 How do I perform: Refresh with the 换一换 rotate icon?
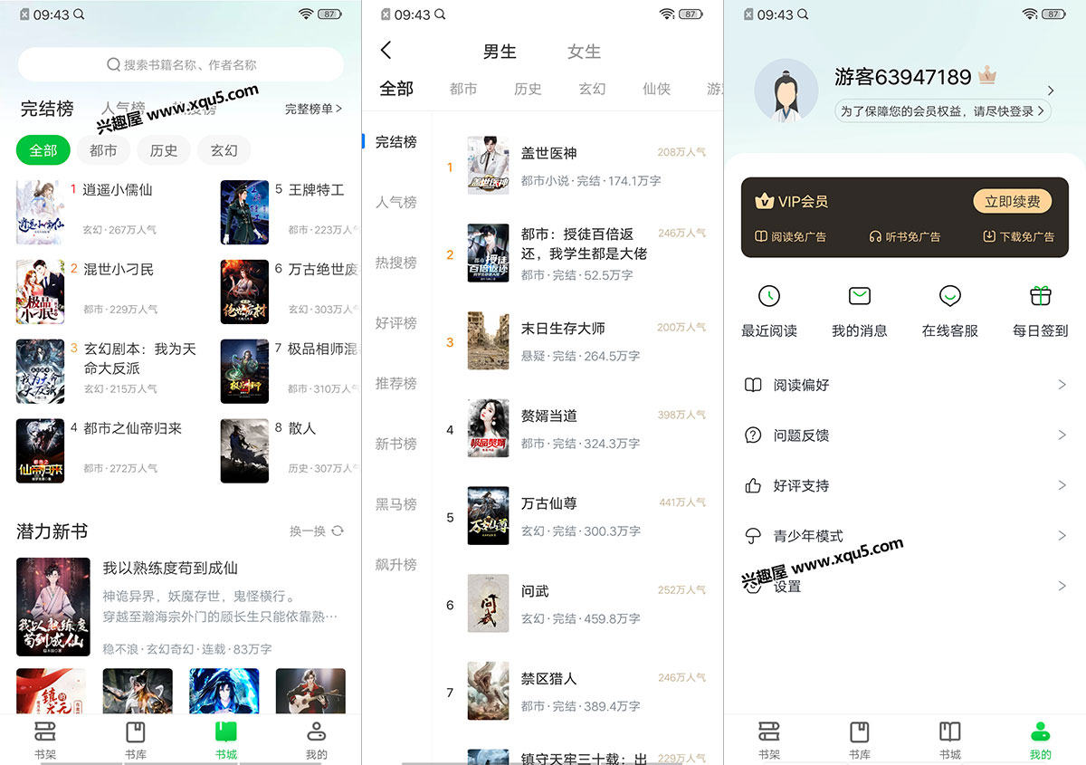(338, 531)
